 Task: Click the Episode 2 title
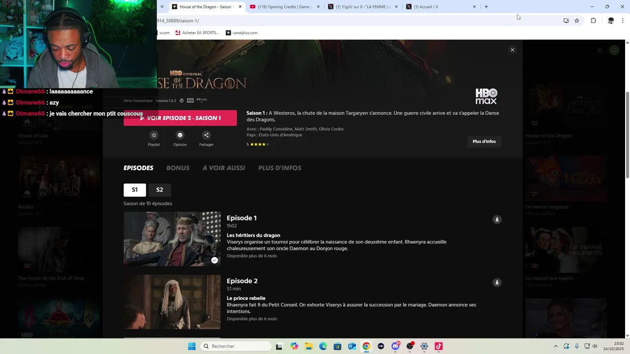coord(242,281)
